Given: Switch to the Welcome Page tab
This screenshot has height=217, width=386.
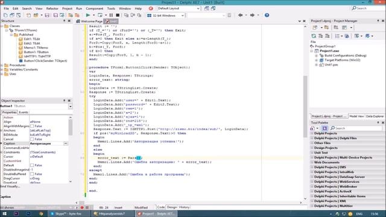Looking at the screenshot, I should tap(89, 22).
